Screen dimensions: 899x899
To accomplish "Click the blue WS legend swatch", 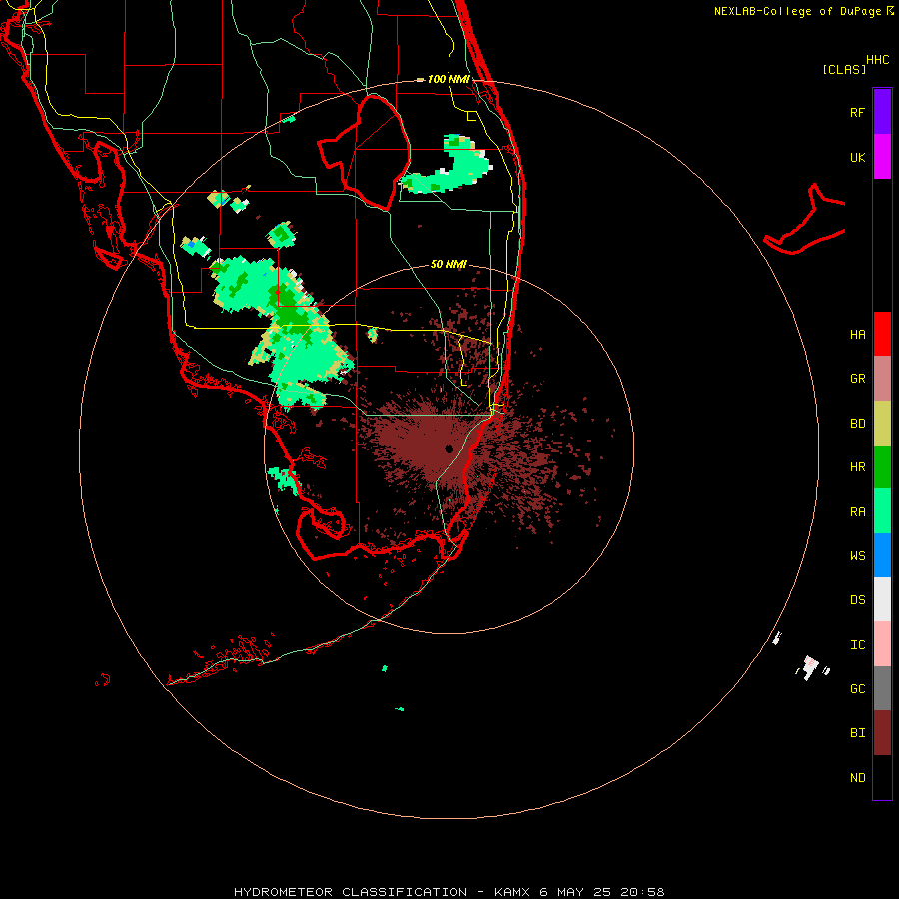I will tap(882, 555).
